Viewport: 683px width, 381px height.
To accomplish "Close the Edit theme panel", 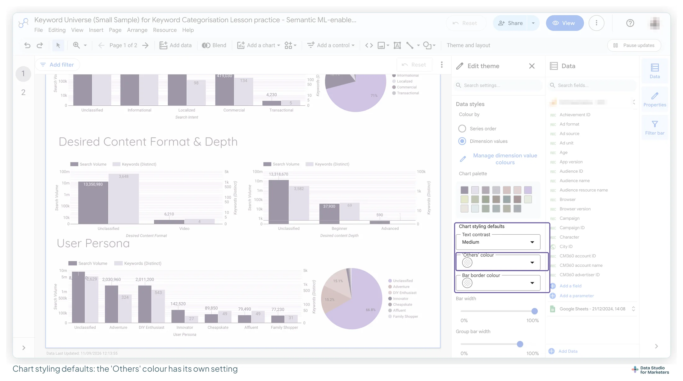I will click(532, 66).
